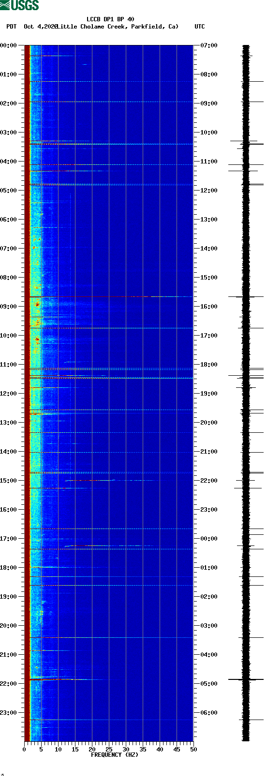
Task: Select the date Oct 4,2020
Action: click(x=40, y=27)
